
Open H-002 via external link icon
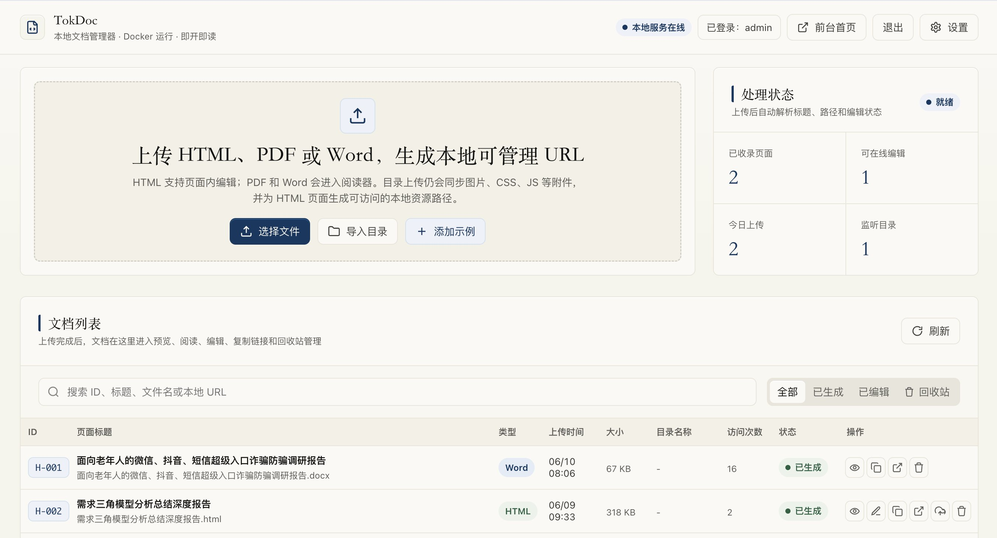(x=919, y=511)
